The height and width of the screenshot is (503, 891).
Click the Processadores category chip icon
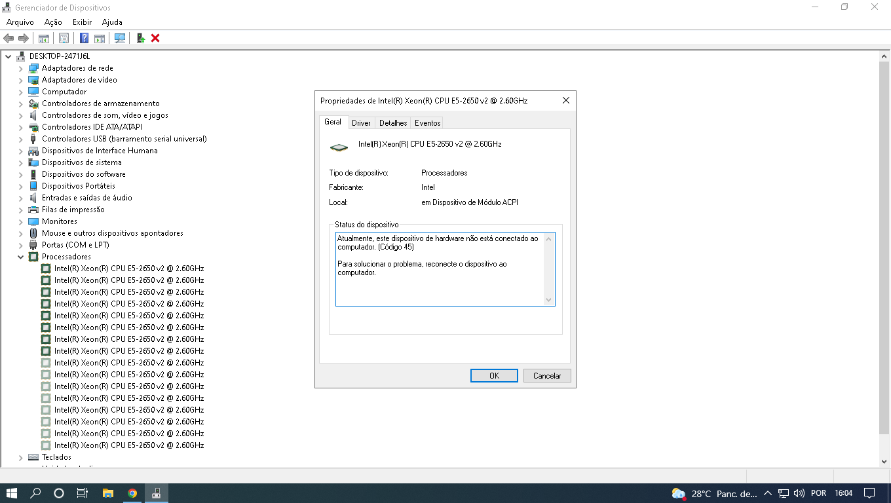[x=33, y=257]
